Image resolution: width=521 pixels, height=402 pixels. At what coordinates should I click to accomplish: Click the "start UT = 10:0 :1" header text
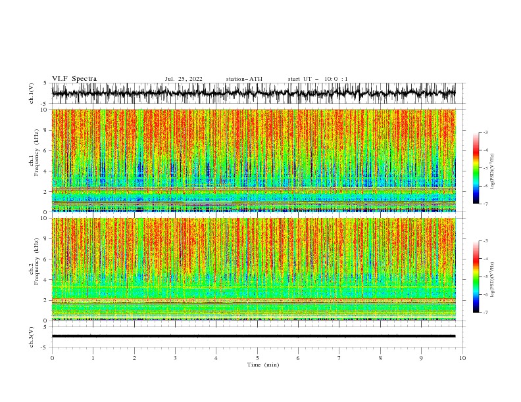tap(318, 79)
